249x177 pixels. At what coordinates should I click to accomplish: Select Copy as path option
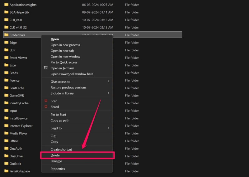pyautogui.click(x=60, y=120)
